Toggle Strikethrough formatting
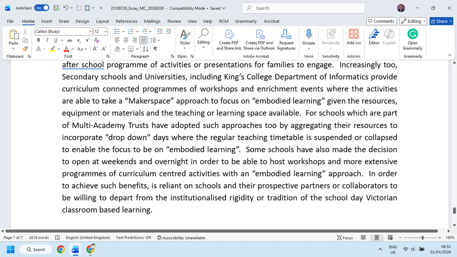The width and height of the screenshot is (457, 257). [x=69, y=40]
